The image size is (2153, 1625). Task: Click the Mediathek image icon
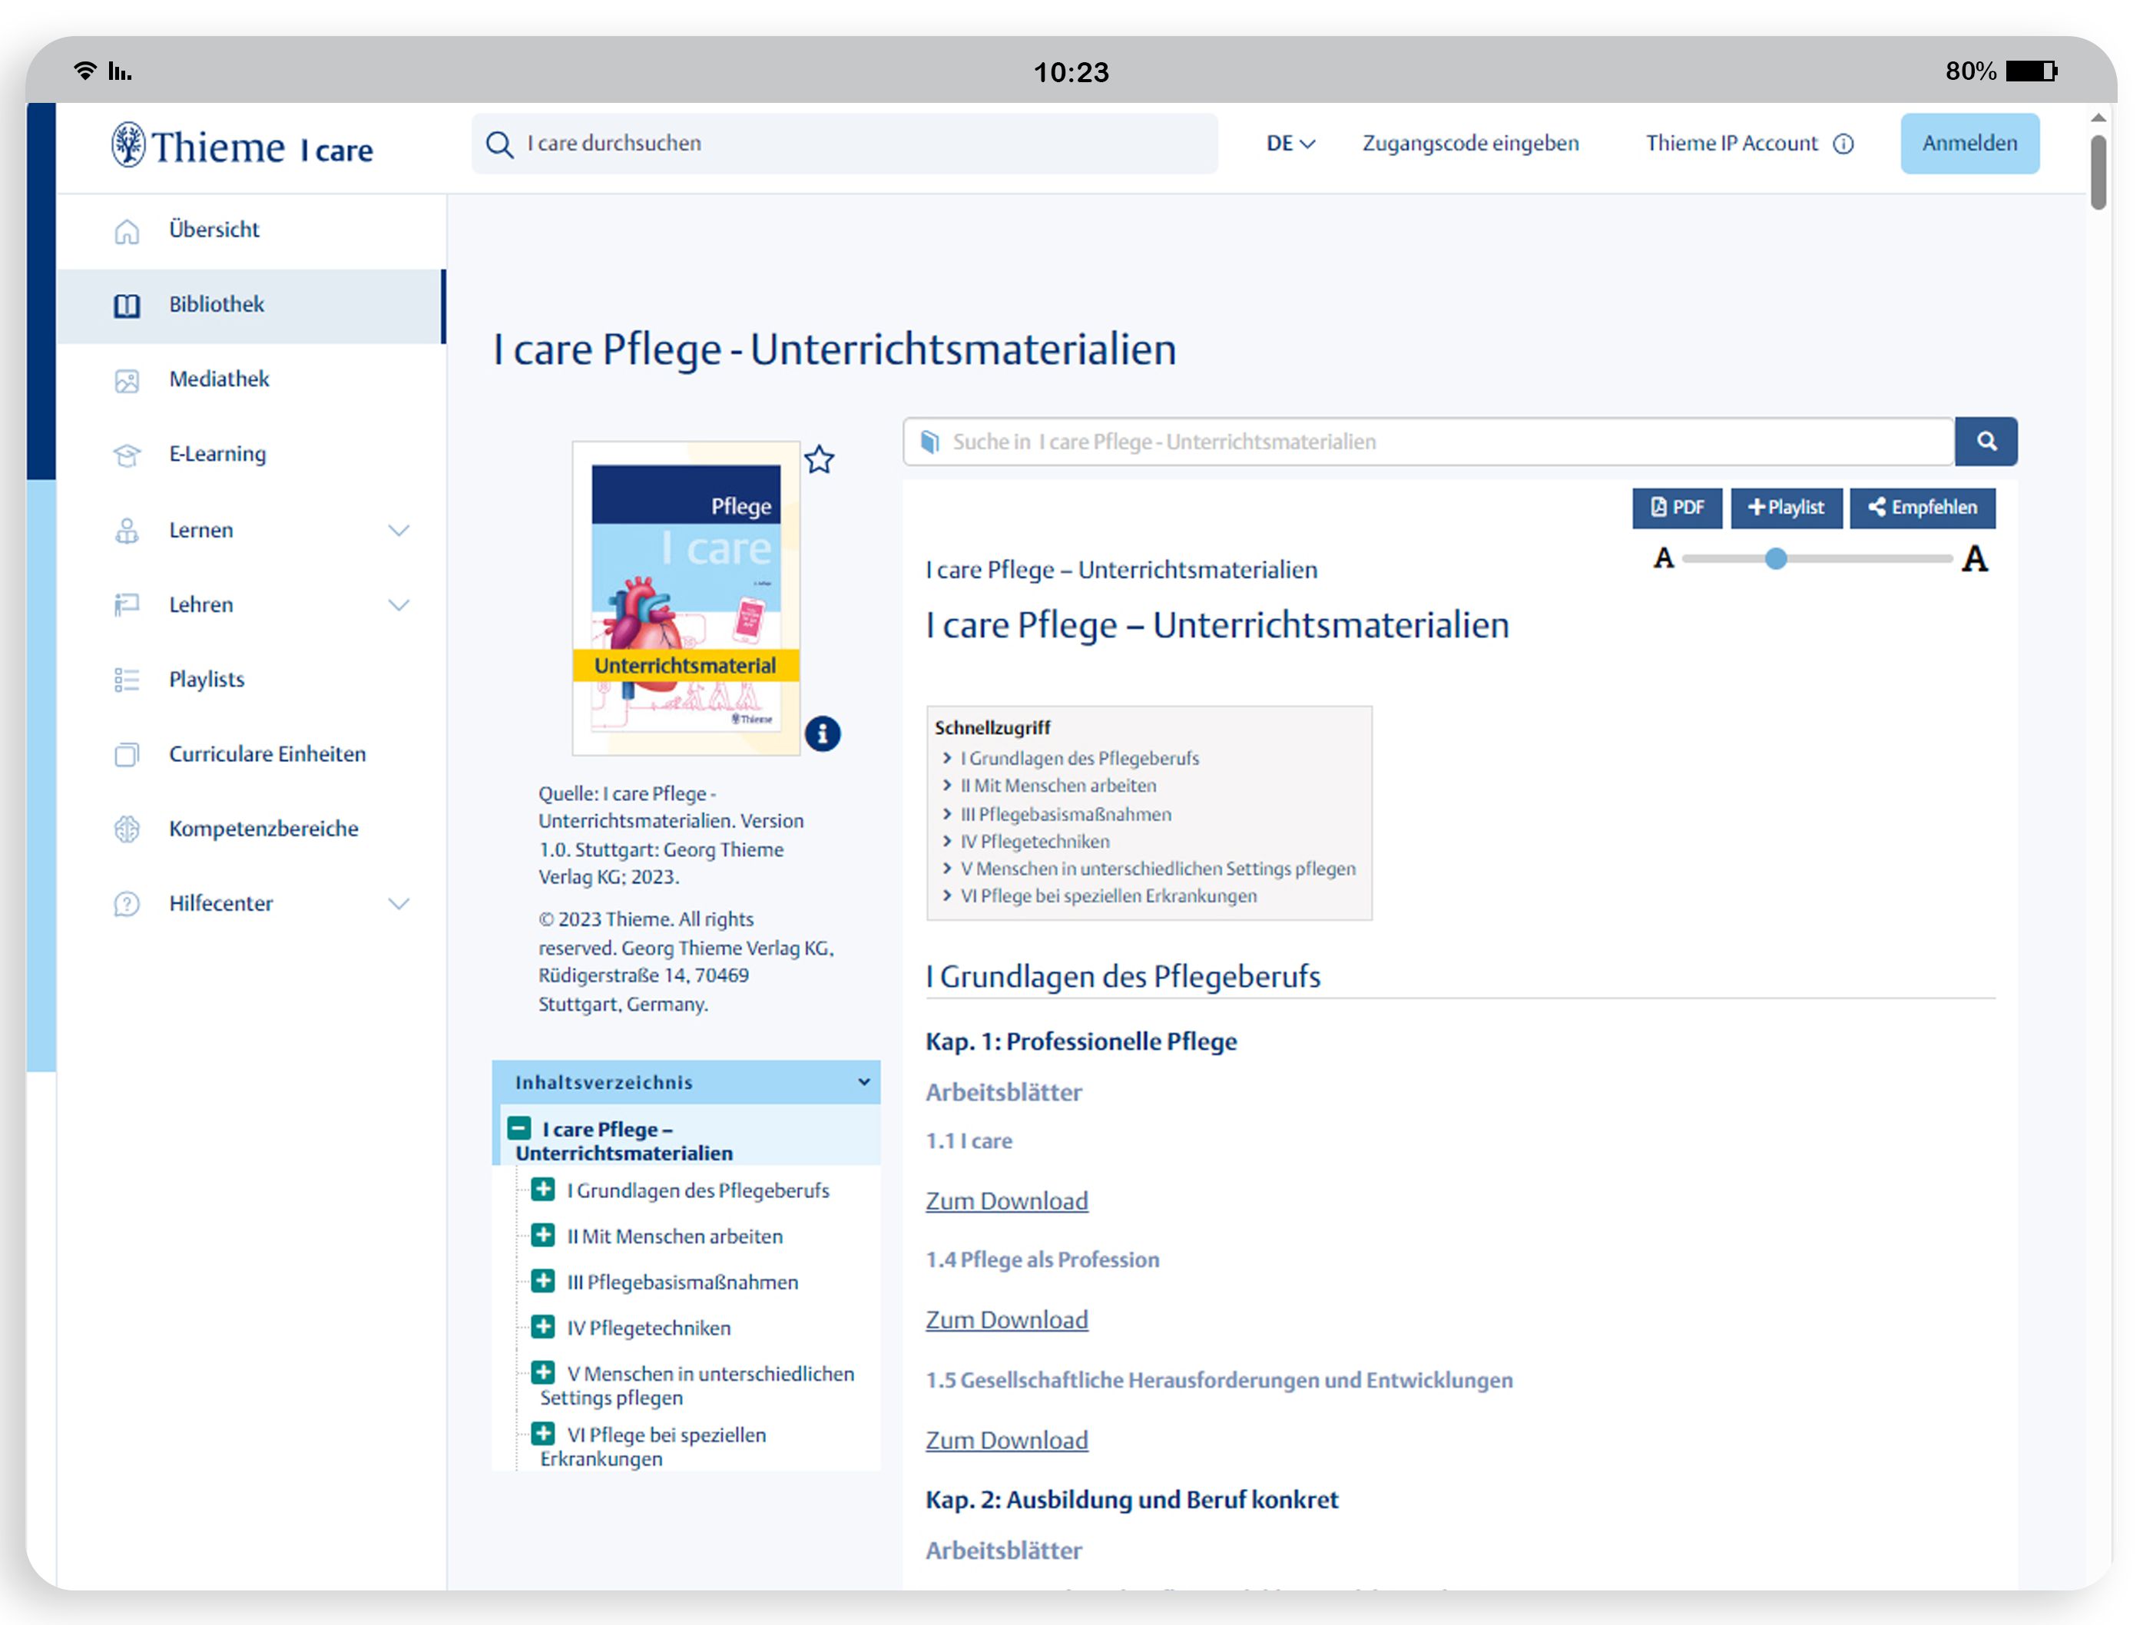coord(127,380)
